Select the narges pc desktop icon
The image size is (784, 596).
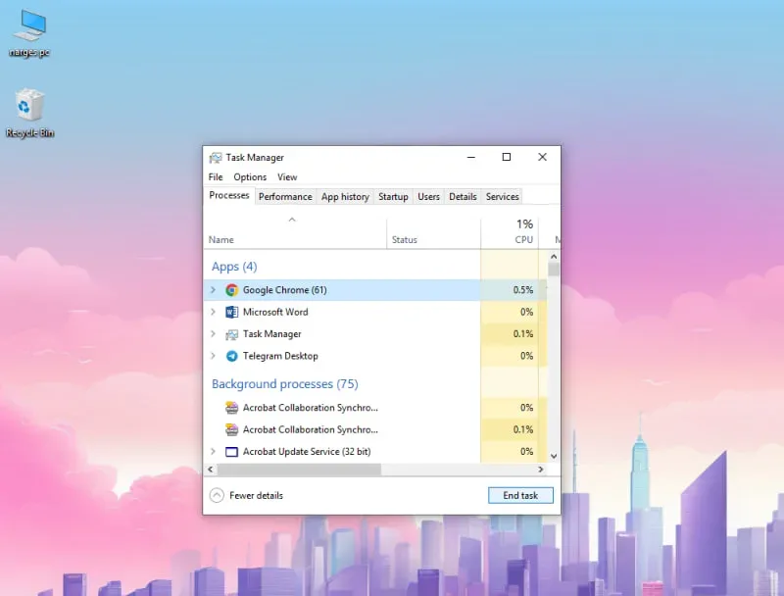(x=29, y=33)
